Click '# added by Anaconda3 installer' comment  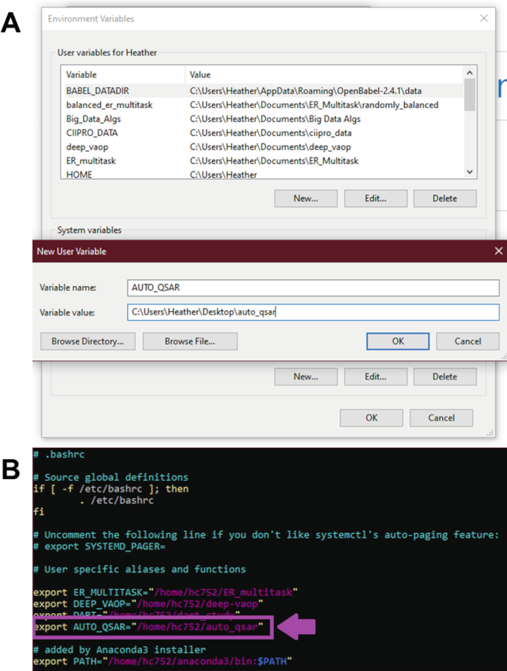click(119, 650)
